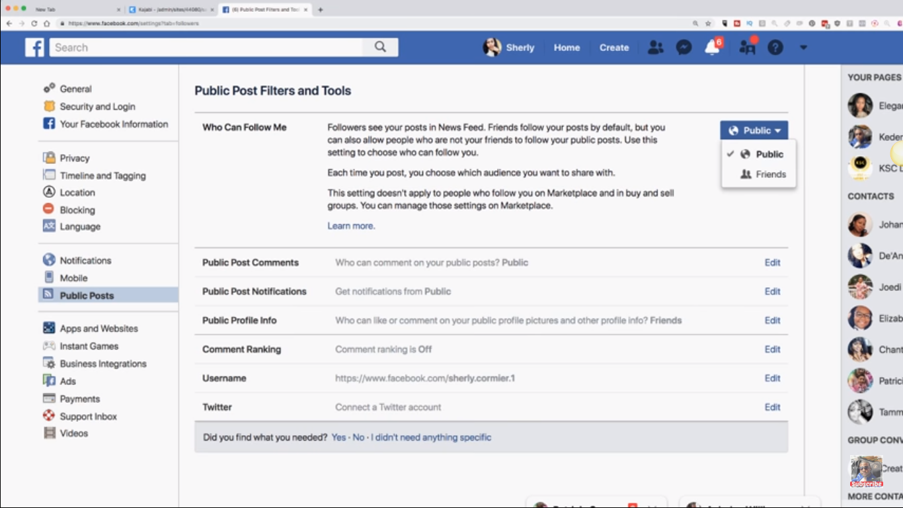This screenshot has height=508, width=903.
Task: Click the Security and Login shield icon
Action: [x=49, y=106]
